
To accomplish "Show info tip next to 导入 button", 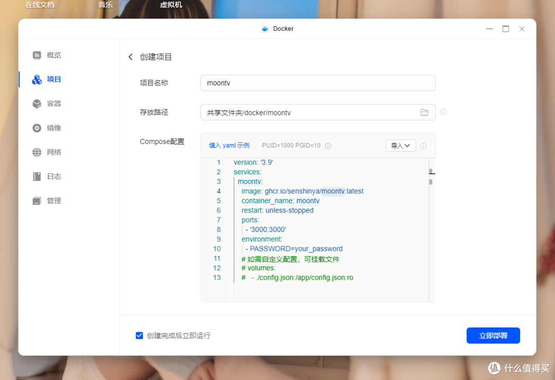I will (423, 146).
